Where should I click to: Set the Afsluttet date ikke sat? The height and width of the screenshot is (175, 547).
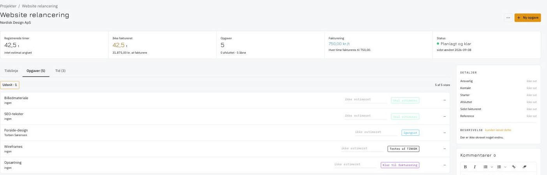click(531, 102)
